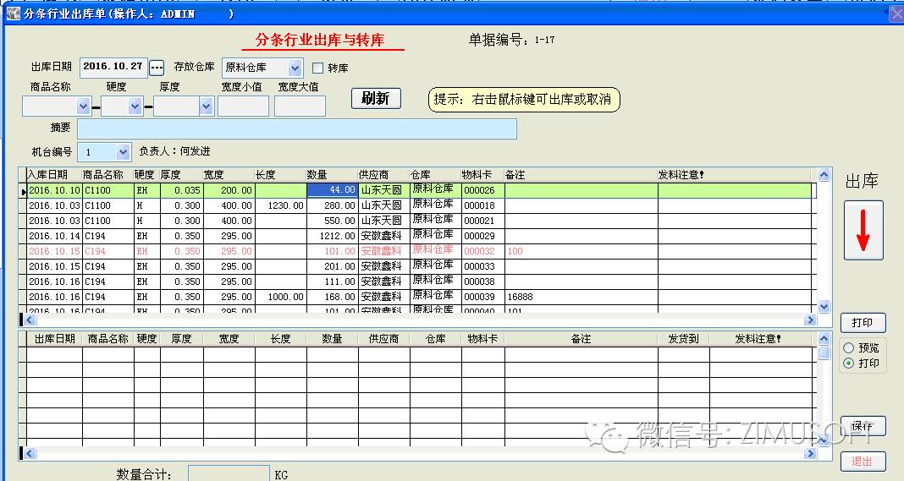This screenshot has height=481, width=904.
Task: Click the red down-arrow 出库 button
Action: tap(863, 230)
